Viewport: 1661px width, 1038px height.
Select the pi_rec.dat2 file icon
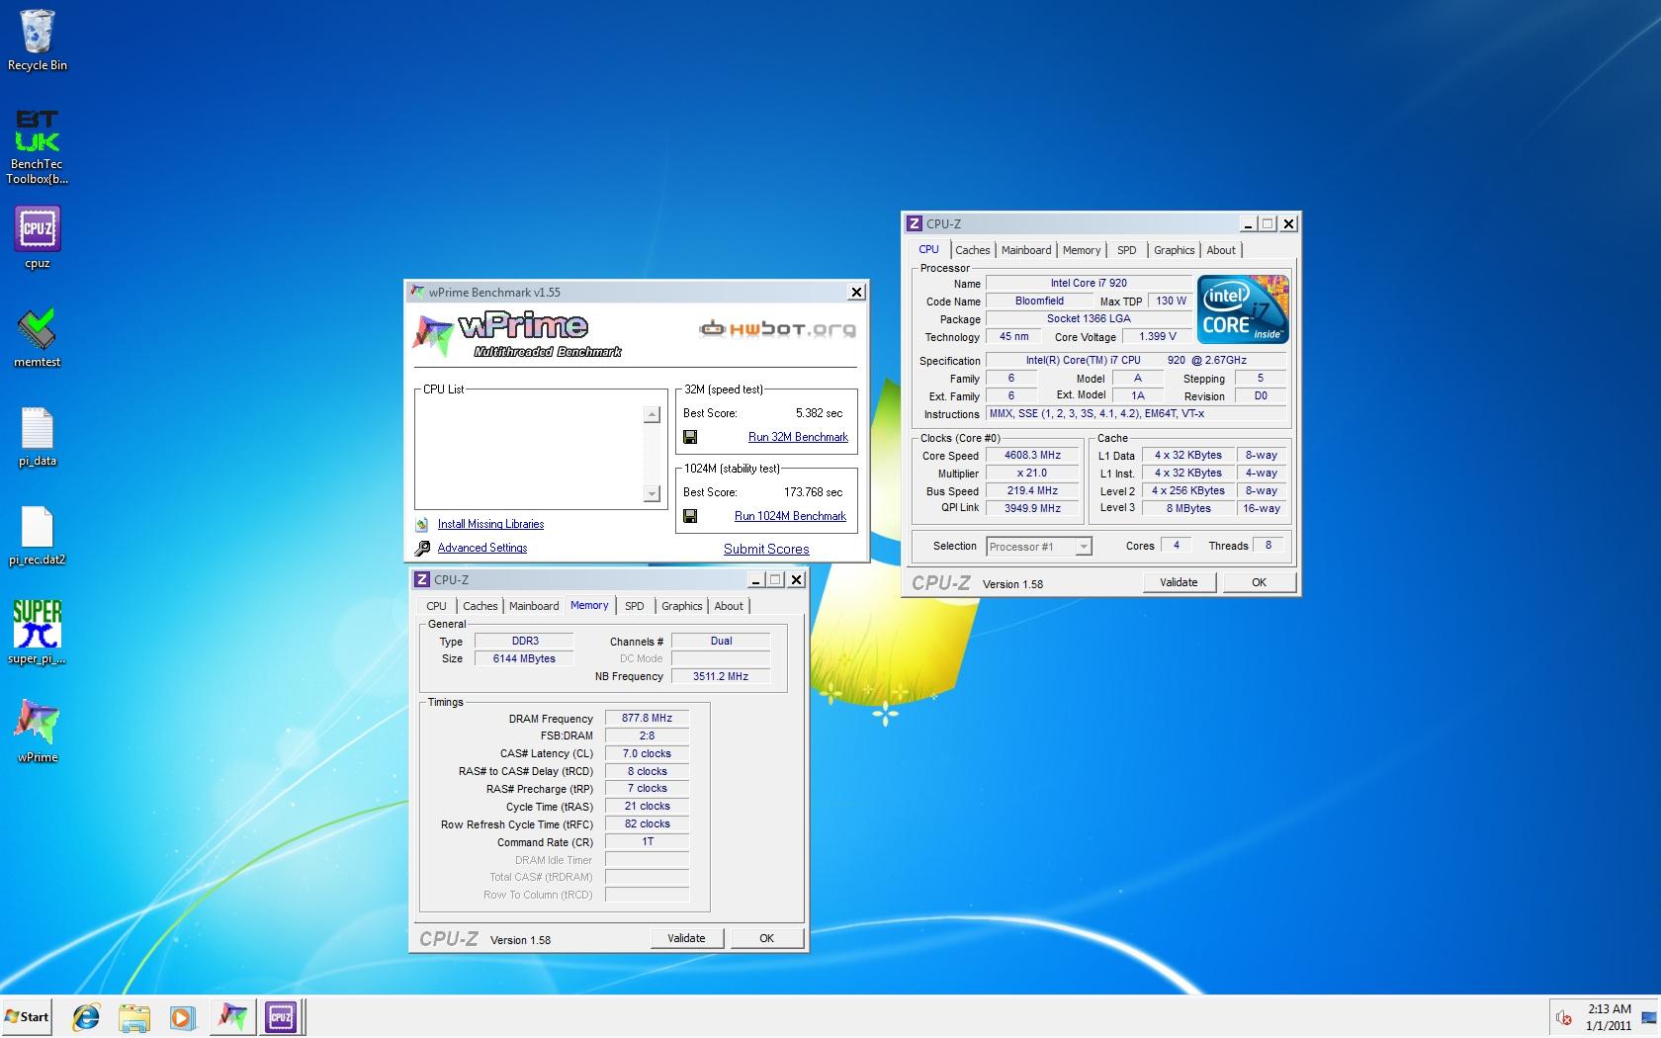point(38,535)
